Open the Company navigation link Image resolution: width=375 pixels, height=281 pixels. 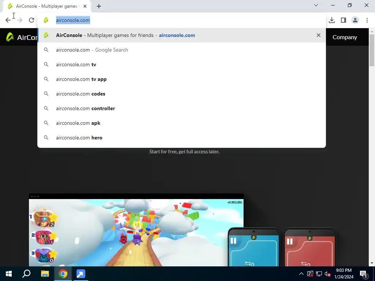(x=345, y=37)
